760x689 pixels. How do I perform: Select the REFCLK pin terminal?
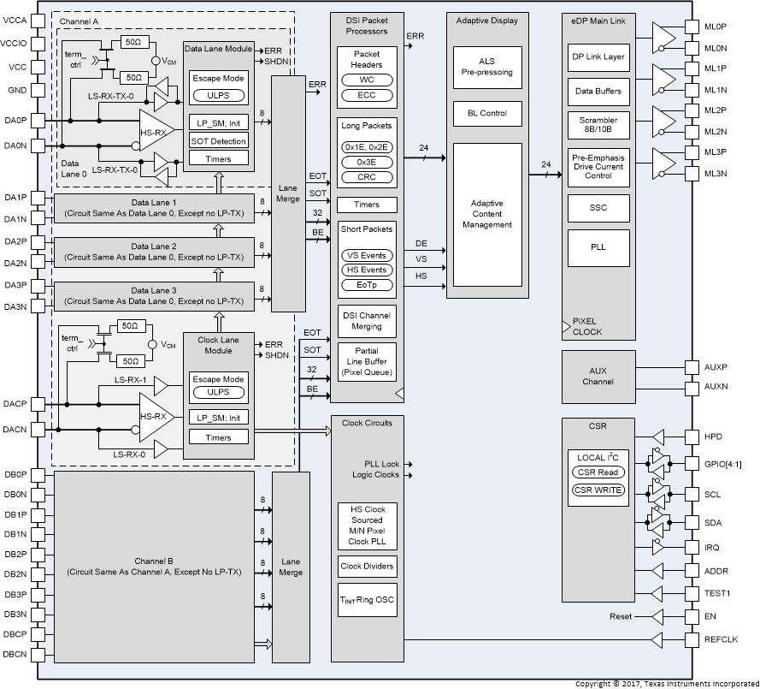coord(692,639)
